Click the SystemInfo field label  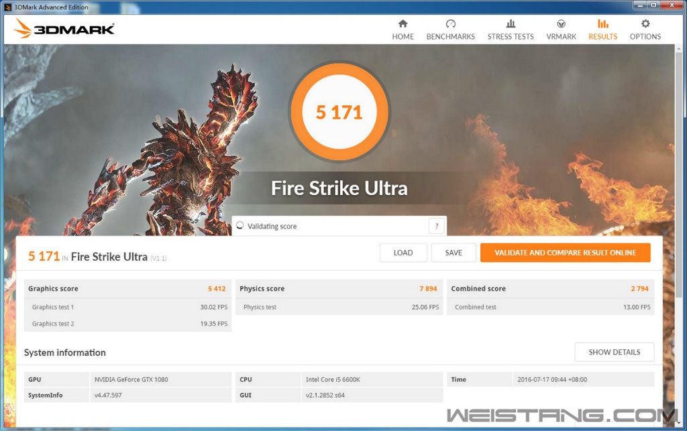pyautogui.click(x=45, y=395)
